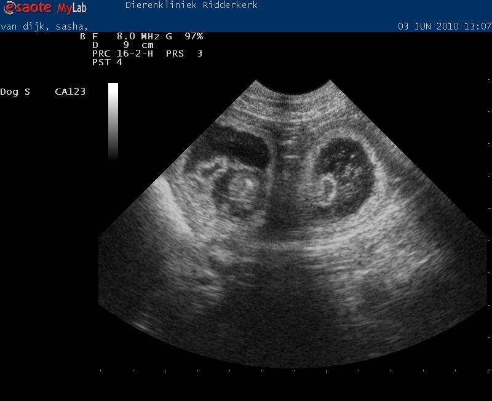Click the Dog S preset label
The height and width of the screenshot is (401, 492).
point(15,92)
